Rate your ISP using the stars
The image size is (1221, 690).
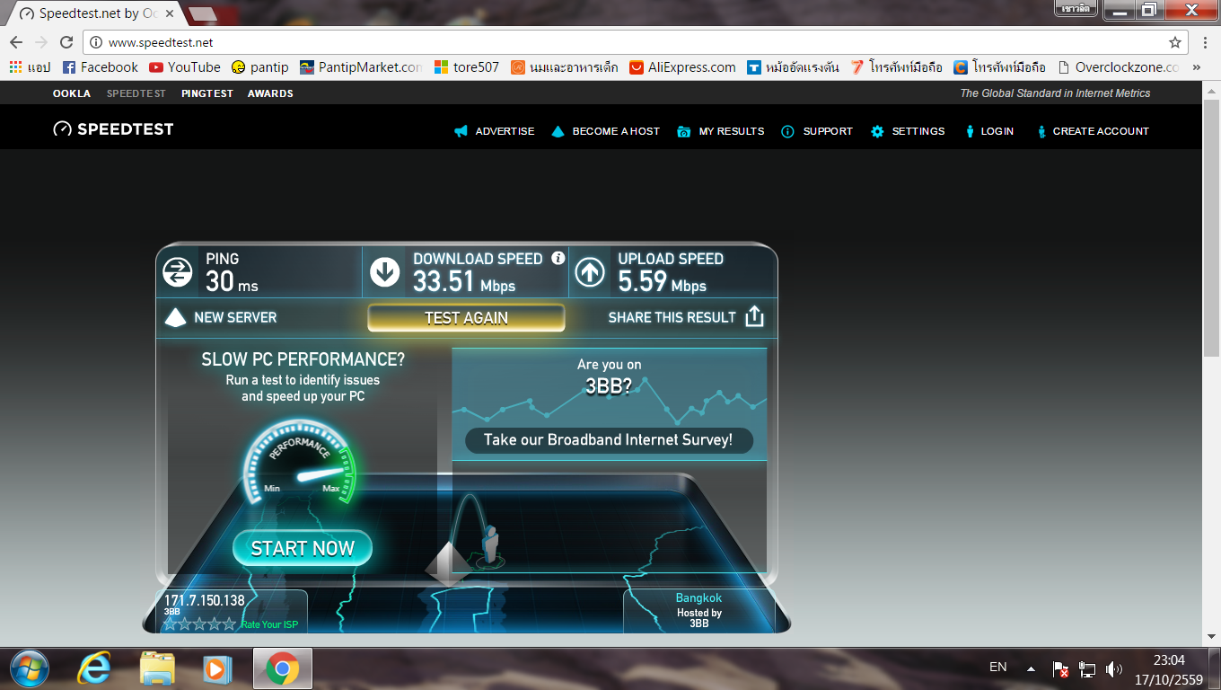point(200,624)
